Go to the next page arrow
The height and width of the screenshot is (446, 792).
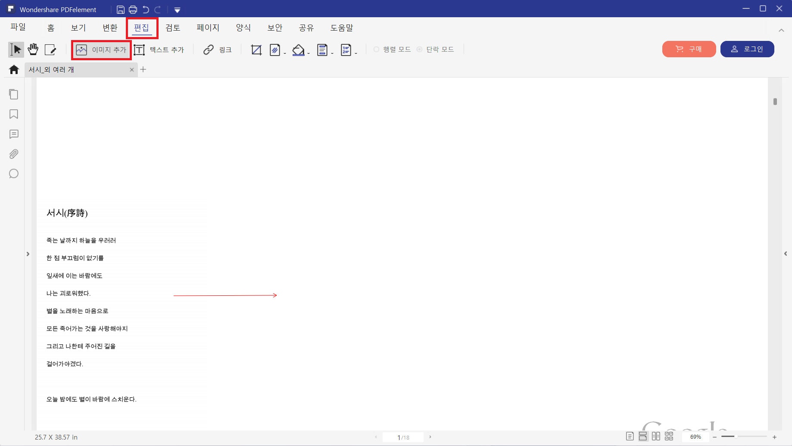430,437
